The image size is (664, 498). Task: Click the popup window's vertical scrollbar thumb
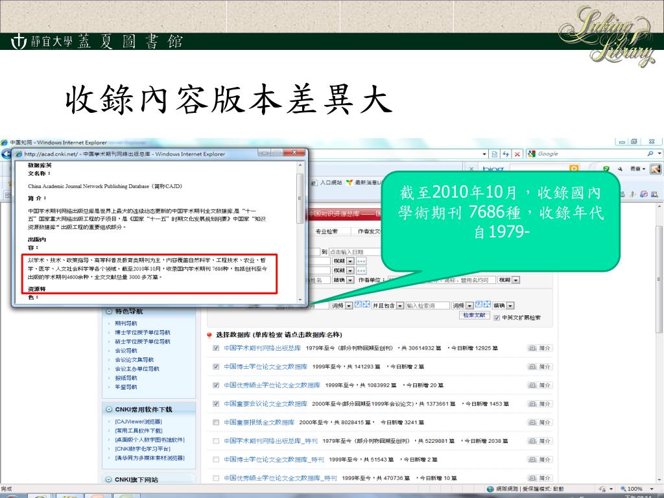click(300, 198)
